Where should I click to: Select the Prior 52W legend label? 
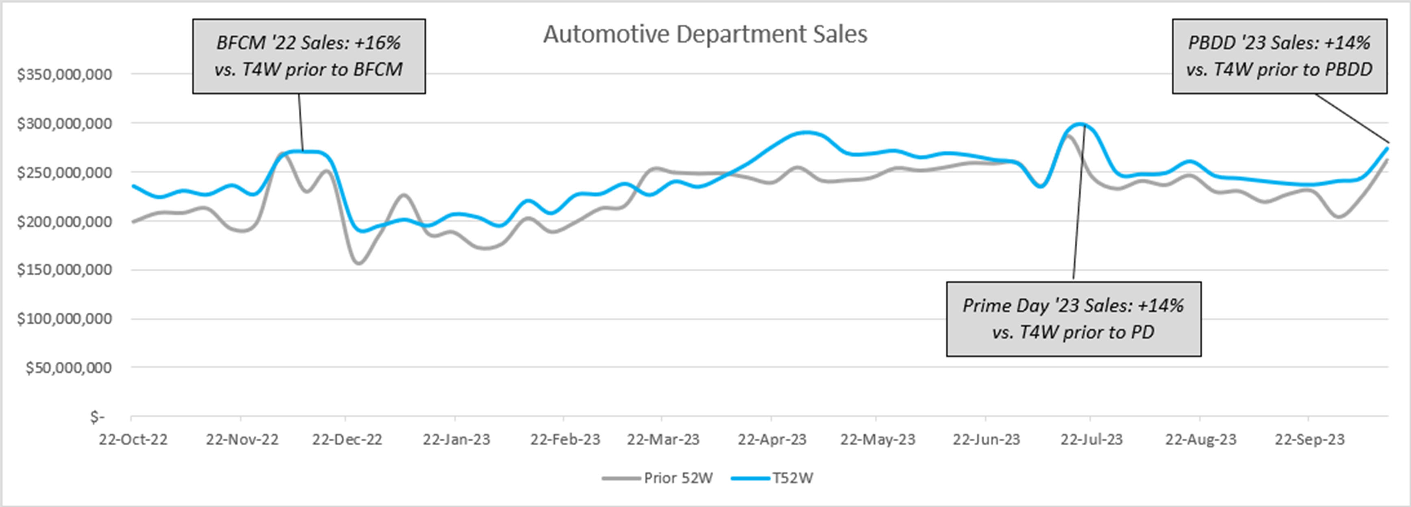pos(678,478)
